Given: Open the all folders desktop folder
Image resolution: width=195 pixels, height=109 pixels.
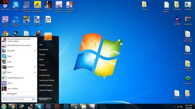Looking at the screenshot, I should [x=177, y=6].
